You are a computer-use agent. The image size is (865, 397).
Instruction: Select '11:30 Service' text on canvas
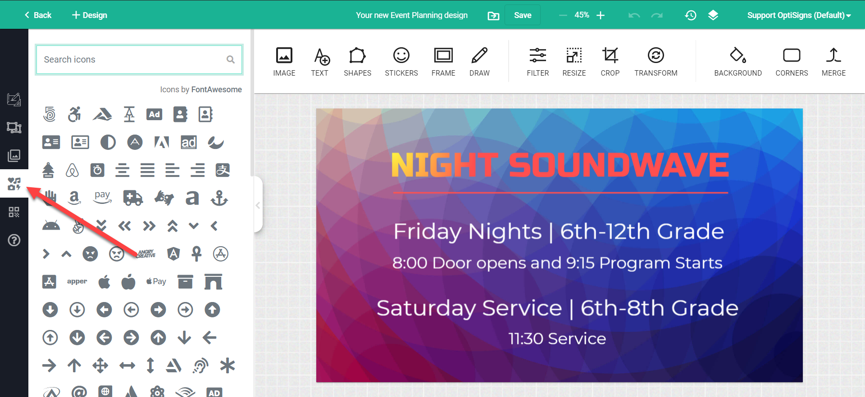coord(557,338)
